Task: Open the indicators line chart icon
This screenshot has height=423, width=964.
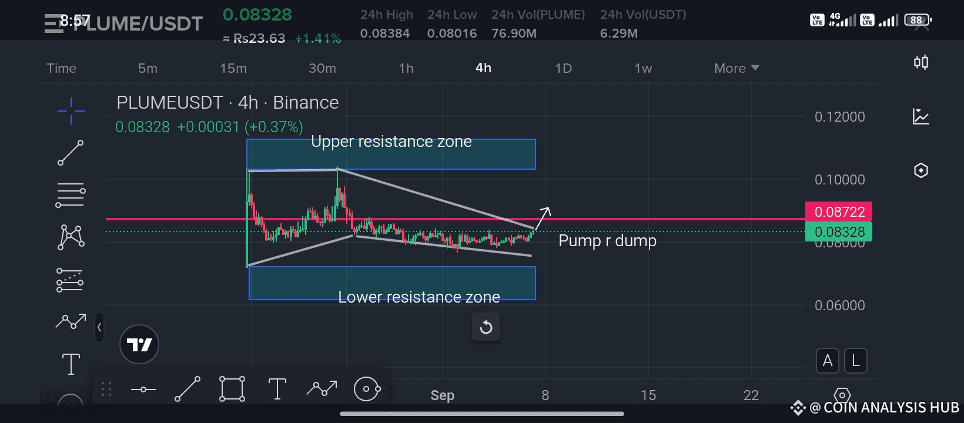Action: pyautogui.click(x=921, y=116)
